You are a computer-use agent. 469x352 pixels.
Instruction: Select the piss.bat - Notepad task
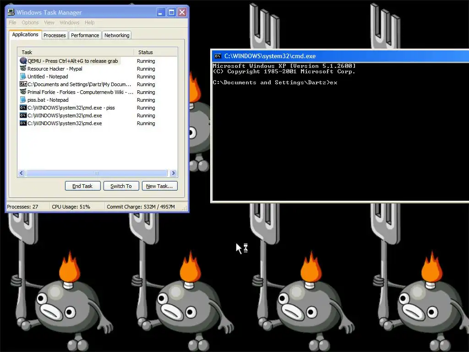[48, 99]
